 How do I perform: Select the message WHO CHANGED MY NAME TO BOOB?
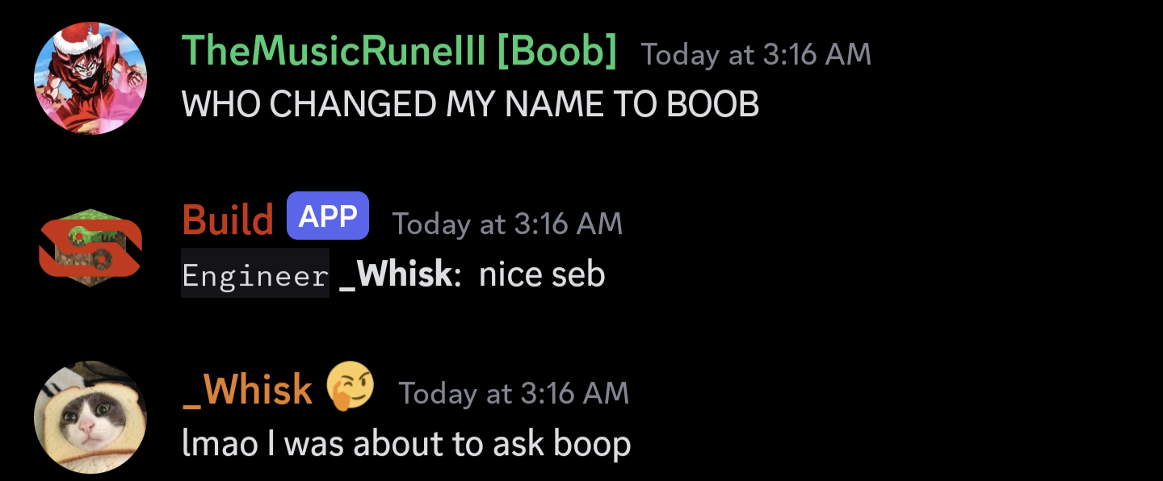471,104
